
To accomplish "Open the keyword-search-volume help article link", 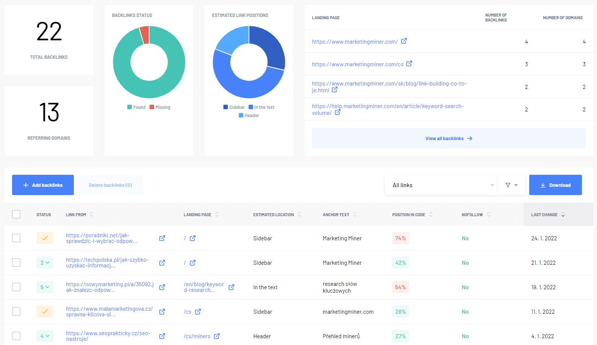I will point(388,110).
